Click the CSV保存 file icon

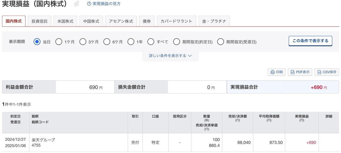(x=320, y=72)
